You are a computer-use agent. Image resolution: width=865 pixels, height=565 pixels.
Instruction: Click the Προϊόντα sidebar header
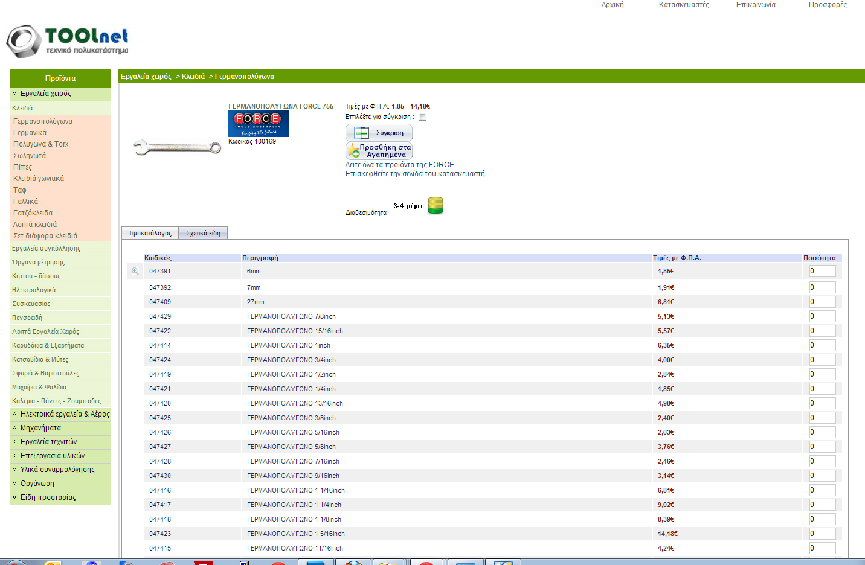click(60, 78)
